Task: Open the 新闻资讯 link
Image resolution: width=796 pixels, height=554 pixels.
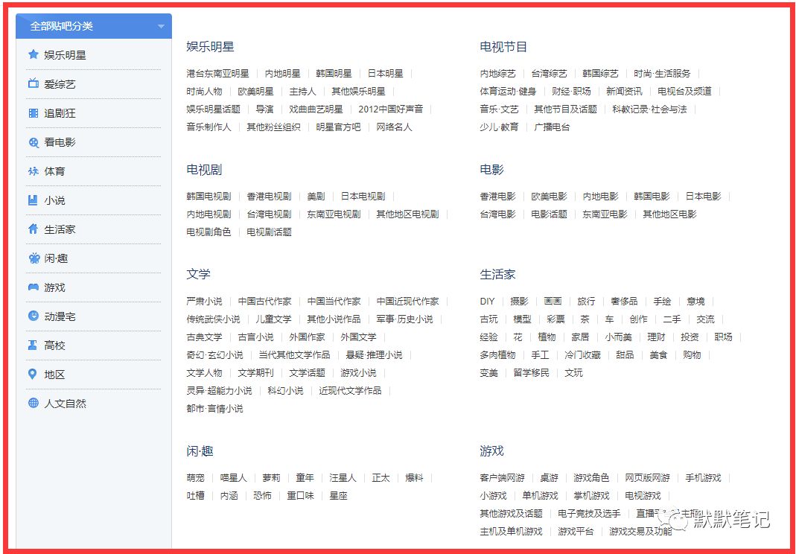Action: (624, 92)
